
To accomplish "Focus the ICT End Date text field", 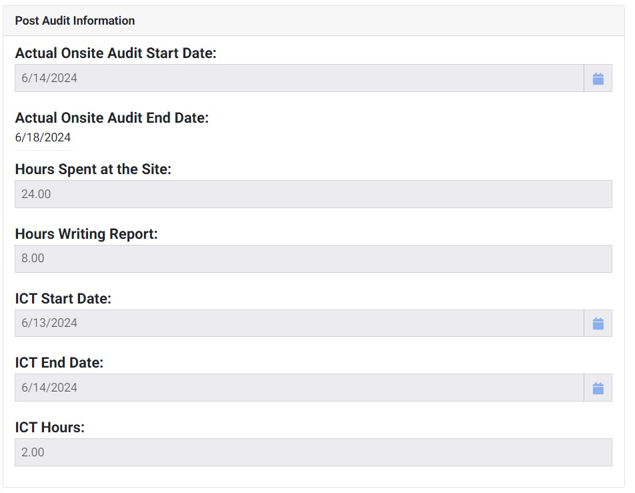I will click(299, 388).
